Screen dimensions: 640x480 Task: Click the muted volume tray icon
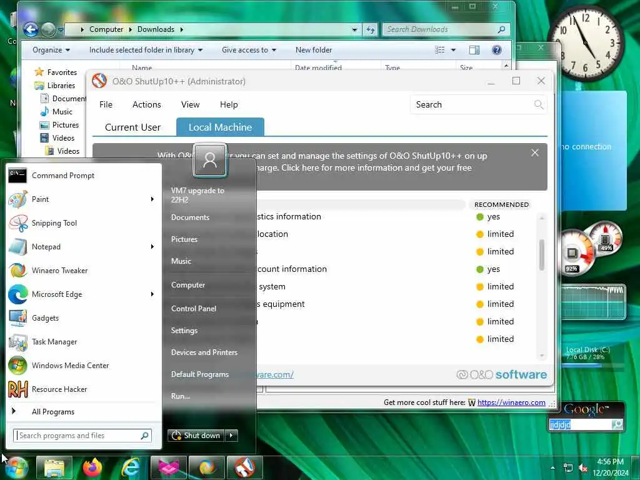pyautogui.click(x=583, y=467)
